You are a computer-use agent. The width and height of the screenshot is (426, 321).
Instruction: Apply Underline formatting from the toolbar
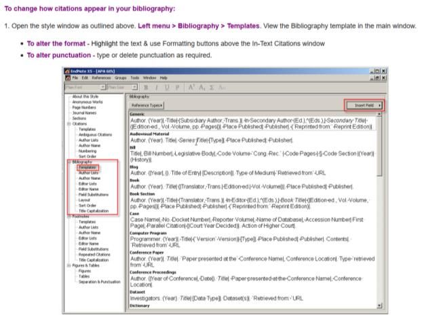[x=167, y=88]
